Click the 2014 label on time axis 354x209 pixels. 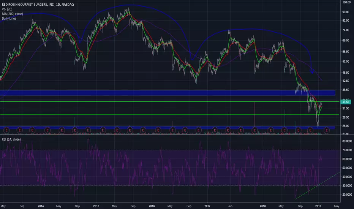(41, 206)
